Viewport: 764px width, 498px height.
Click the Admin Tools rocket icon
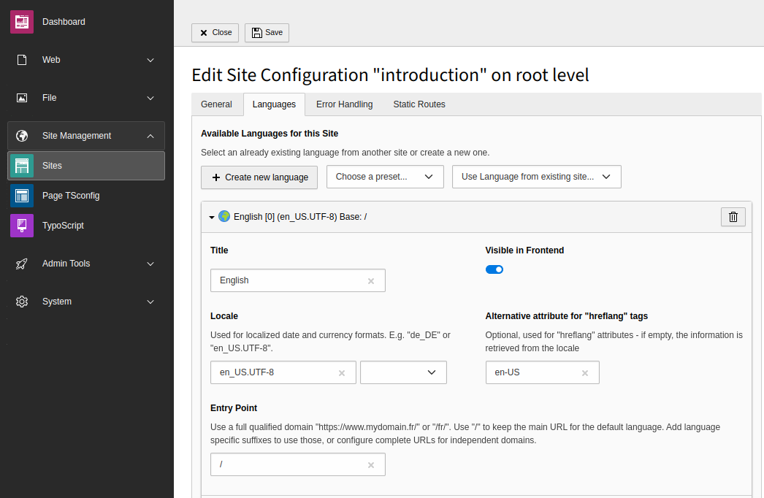[x=22, y=264]
